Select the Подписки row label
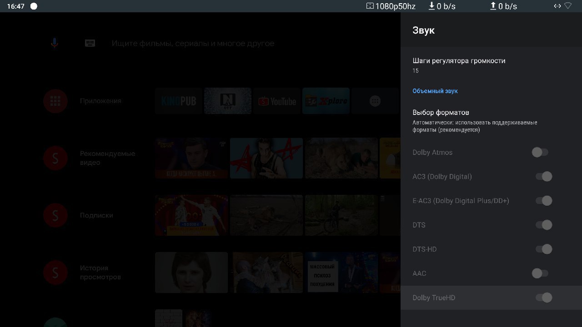The height and width of the screenshot is (327, 582). [x=96, y=215]
